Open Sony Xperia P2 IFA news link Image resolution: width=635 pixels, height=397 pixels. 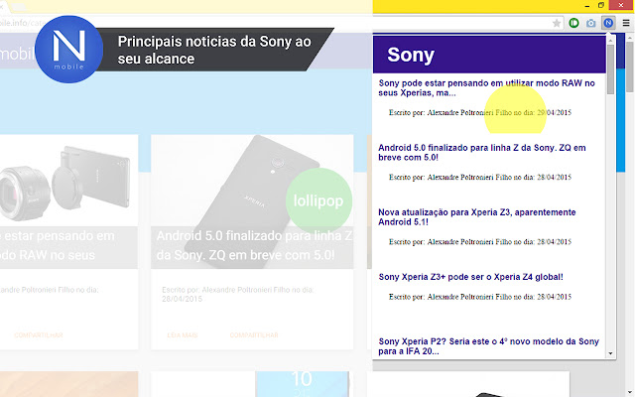488,346
